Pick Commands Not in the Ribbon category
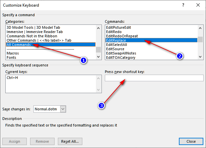Screen dimensions: 206x148 (32, 36)
